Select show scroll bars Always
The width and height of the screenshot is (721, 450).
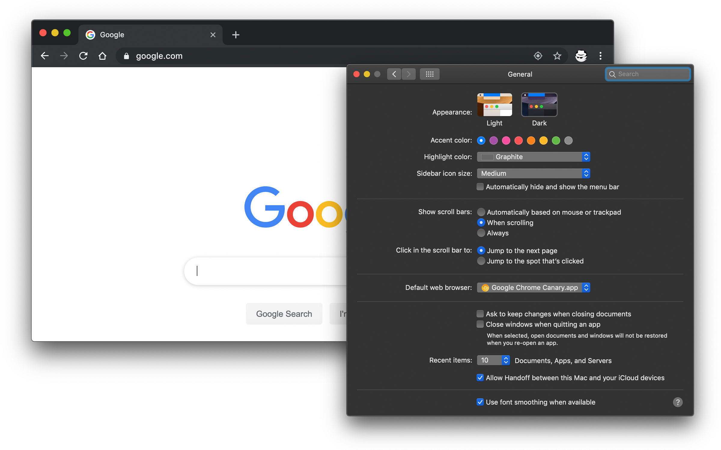point(481,233)
